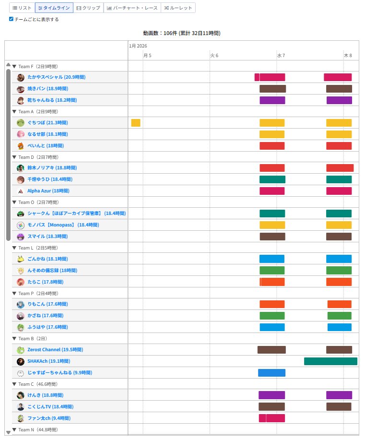Collapse the Team L group
This screenshot has height=440, width=365.
coord(14,248)
